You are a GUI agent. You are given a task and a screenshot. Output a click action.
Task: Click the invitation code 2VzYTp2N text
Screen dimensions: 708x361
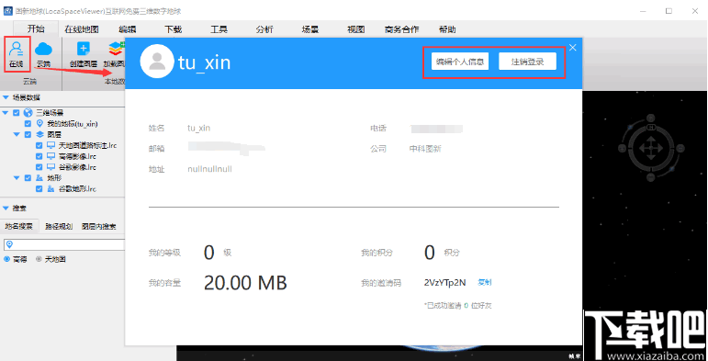(444, 282)
